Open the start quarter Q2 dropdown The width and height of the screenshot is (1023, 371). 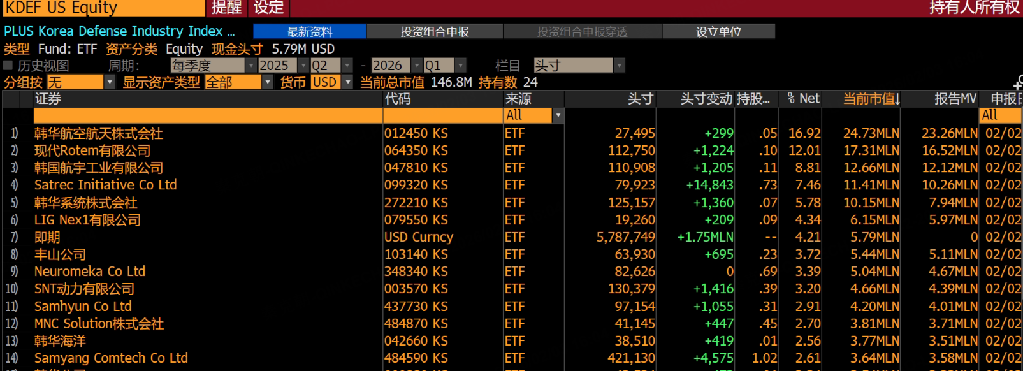[x=347, y=66]
